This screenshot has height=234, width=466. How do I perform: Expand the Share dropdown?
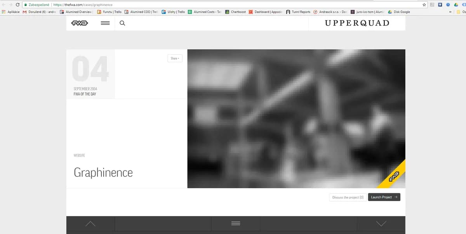(174, 58)
